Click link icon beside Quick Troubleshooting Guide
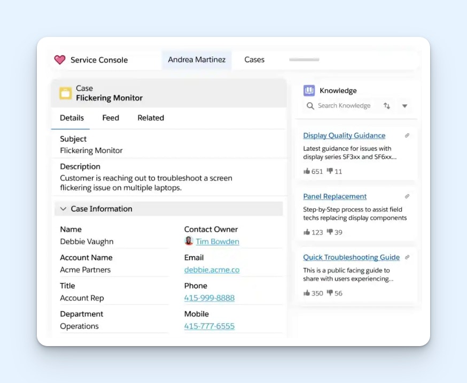467x383 pixels. click(x=407, y=257)
